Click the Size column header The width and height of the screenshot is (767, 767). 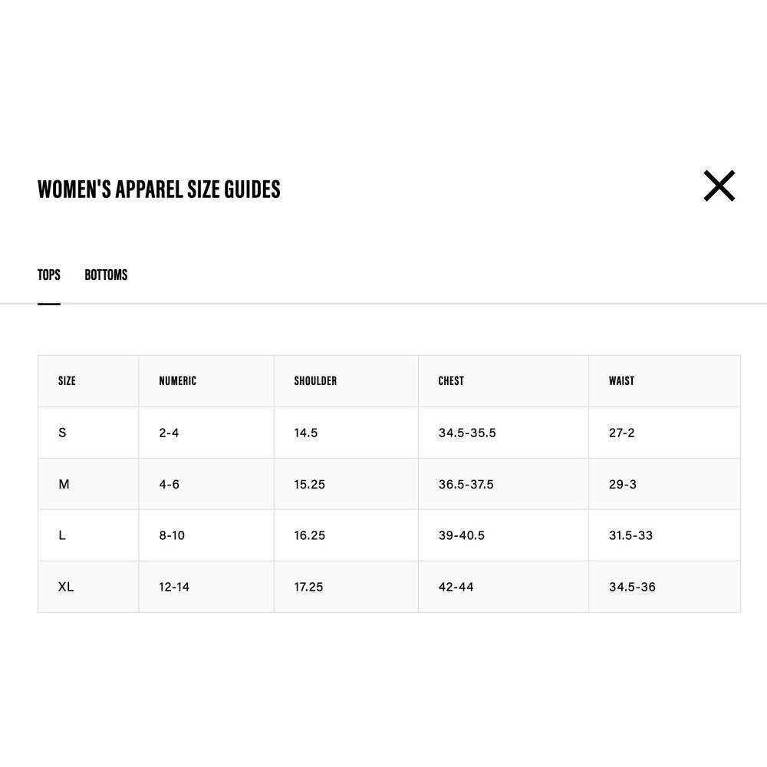(67, 380)
